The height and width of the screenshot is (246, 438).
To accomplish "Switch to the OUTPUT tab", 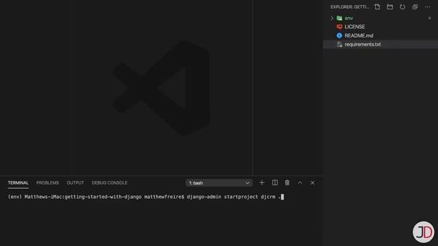I will (75, 183).
